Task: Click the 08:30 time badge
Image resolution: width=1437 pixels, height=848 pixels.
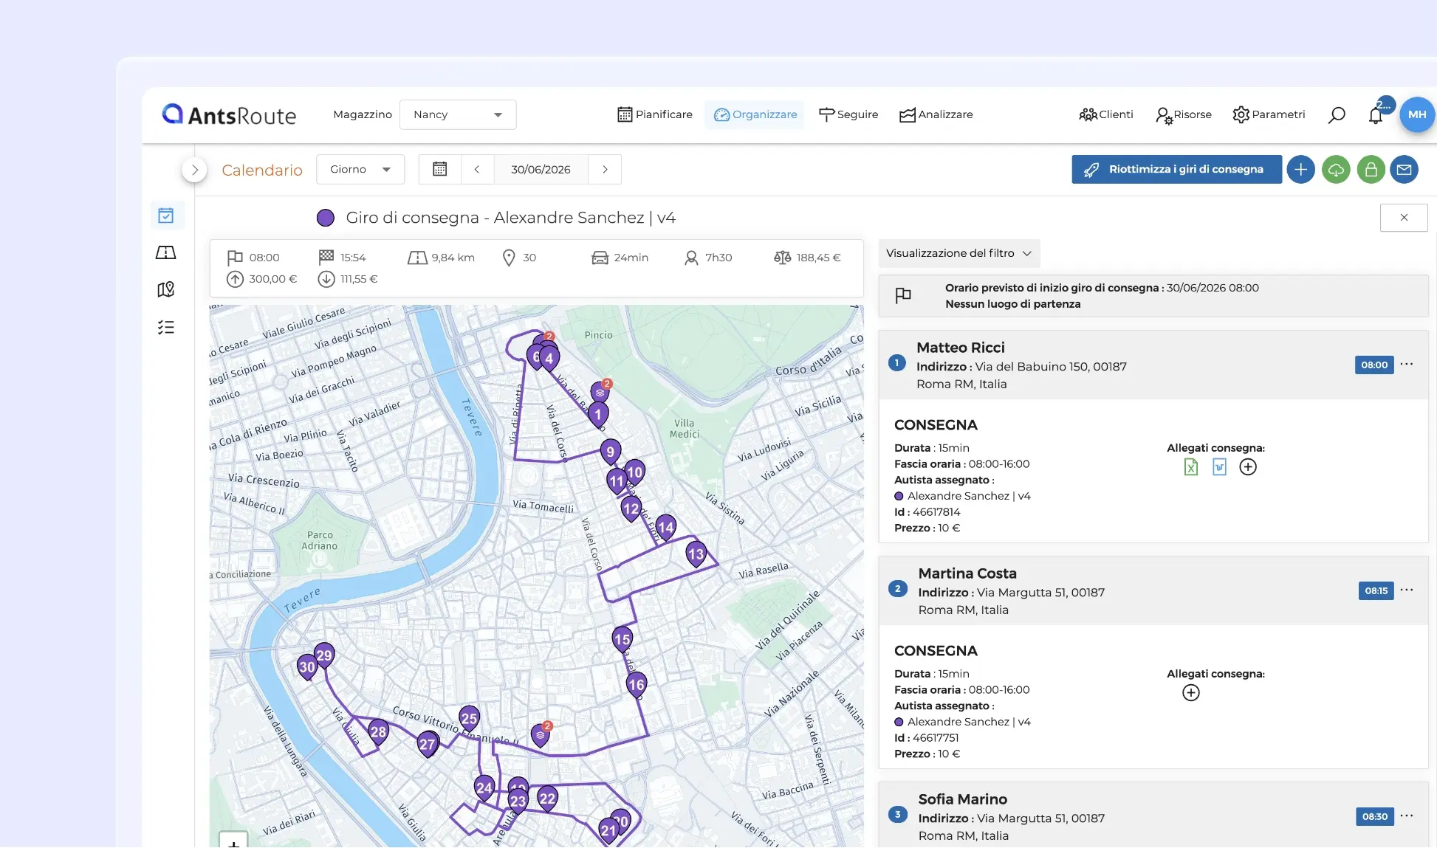Action: click(x=1374, y=816)
